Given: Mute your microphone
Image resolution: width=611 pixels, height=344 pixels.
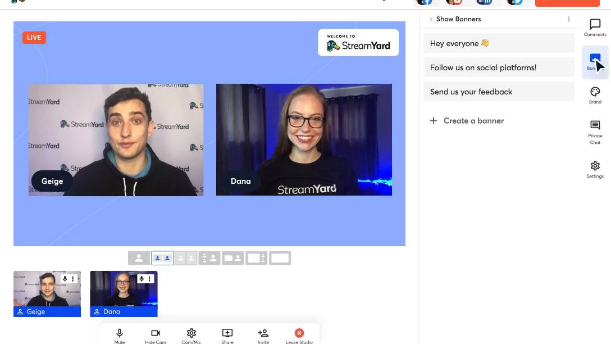Looking at the screenshot, I should click(x=119, y=335).
